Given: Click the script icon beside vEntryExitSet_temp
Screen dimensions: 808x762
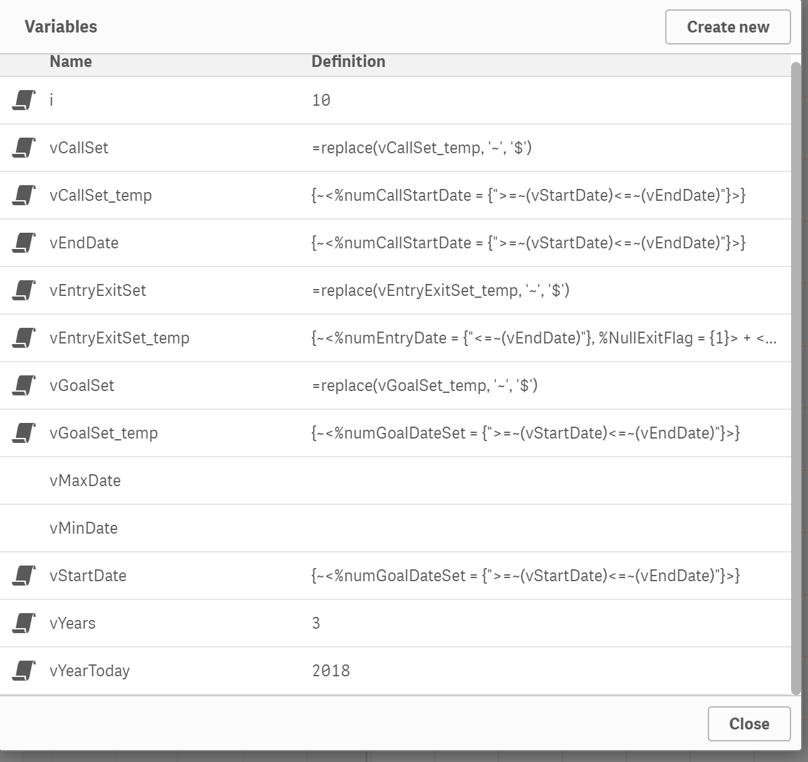Looking at the screenshot, I should (x=23, y=338).
